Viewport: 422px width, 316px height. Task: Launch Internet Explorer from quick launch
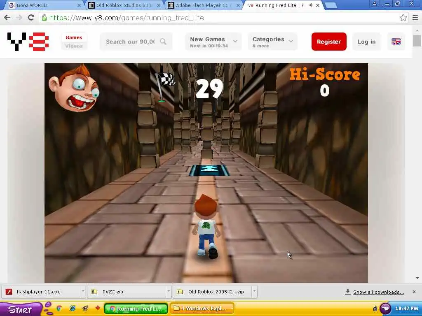point(73,309)
